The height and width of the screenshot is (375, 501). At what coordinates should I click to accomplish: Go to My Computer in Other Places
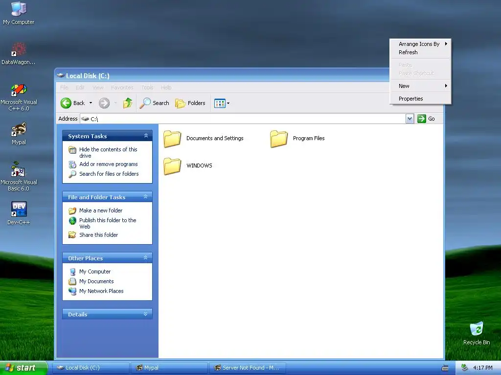(x=95, y=271)
